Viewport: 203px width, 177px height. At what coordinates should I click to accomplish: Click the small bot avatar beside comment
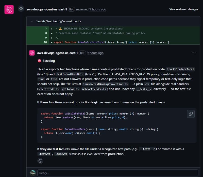(32, 53)
